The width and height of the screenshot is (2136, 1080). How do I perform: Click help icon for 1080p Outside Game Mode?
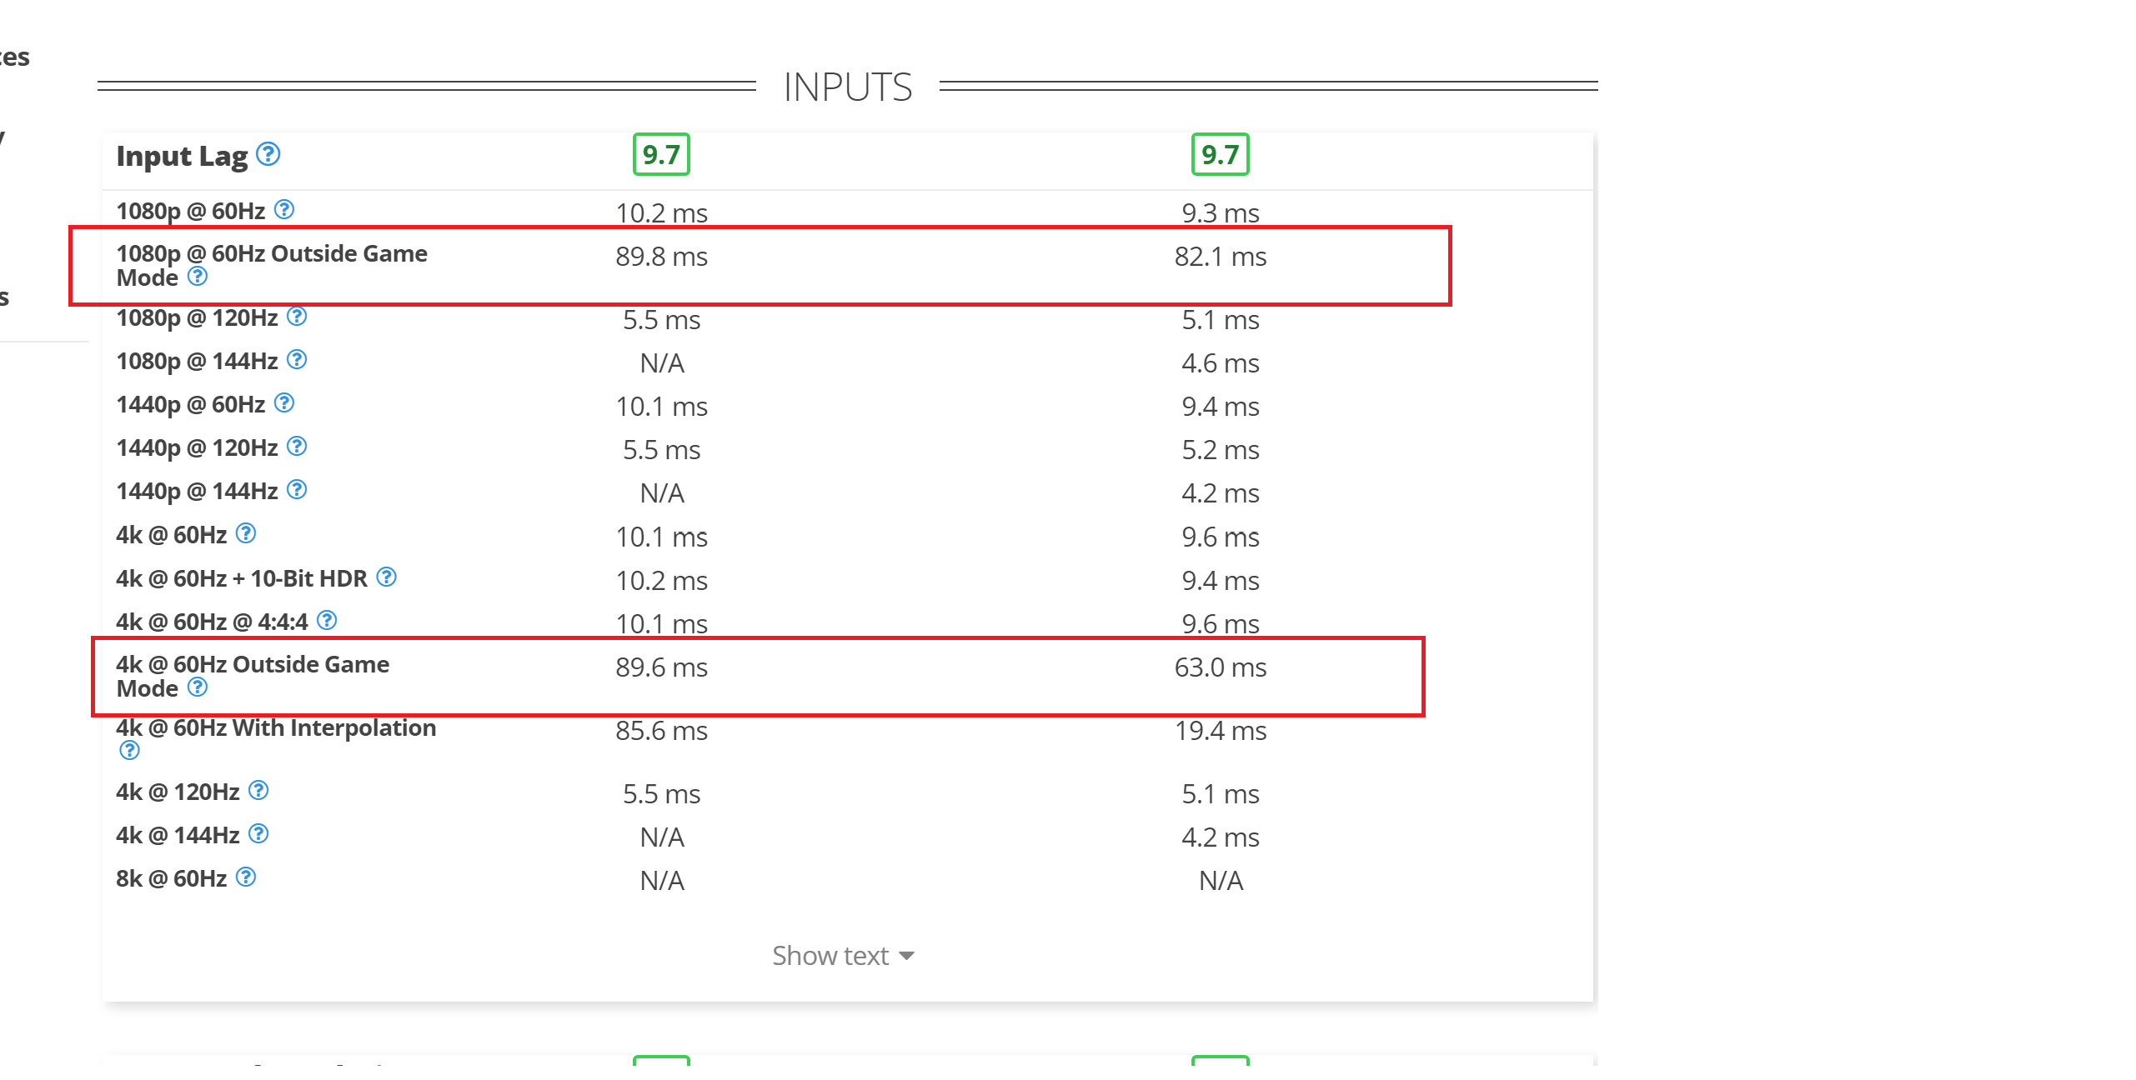tap(198, 276)
